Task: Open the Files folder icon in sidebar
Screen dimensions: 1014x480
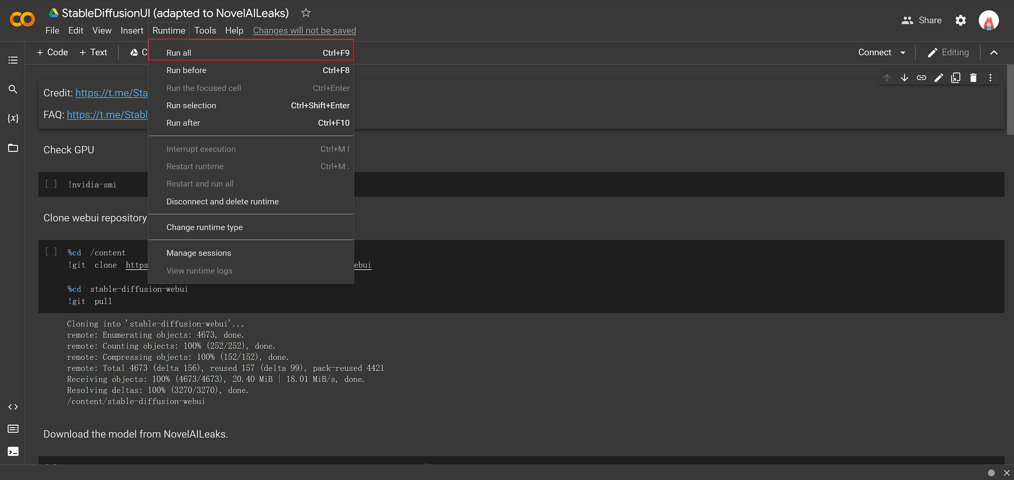Action: tap(13, 148)
